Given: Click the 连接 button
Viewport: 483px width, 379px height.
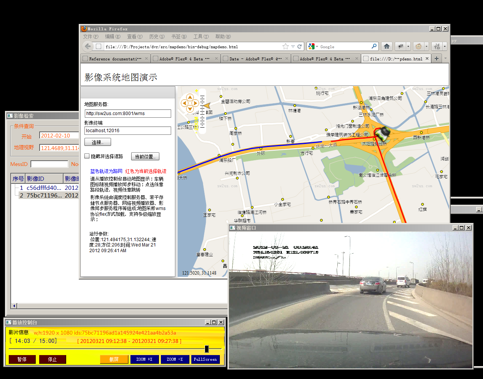Looking at the screenshot, I should [x=98, y=142].
